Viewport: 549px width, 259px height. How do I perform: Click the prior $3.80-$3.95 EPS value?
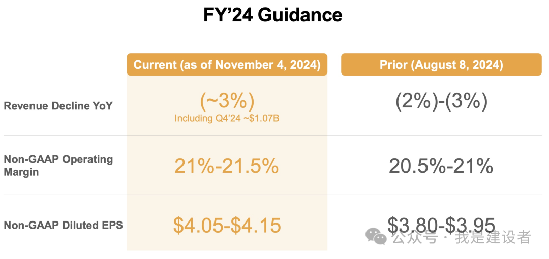point(441,223)
